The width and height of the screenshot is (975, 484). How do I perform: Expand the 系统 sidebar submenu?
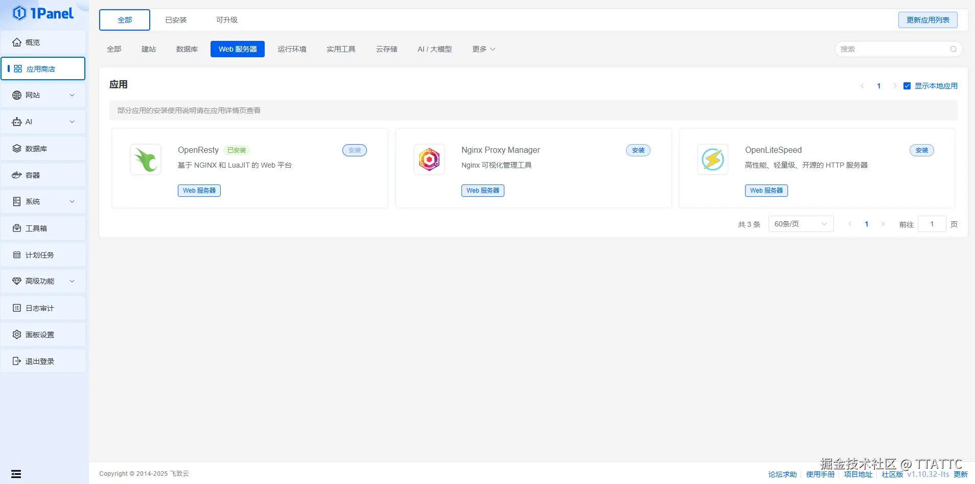tap(72, 201)
